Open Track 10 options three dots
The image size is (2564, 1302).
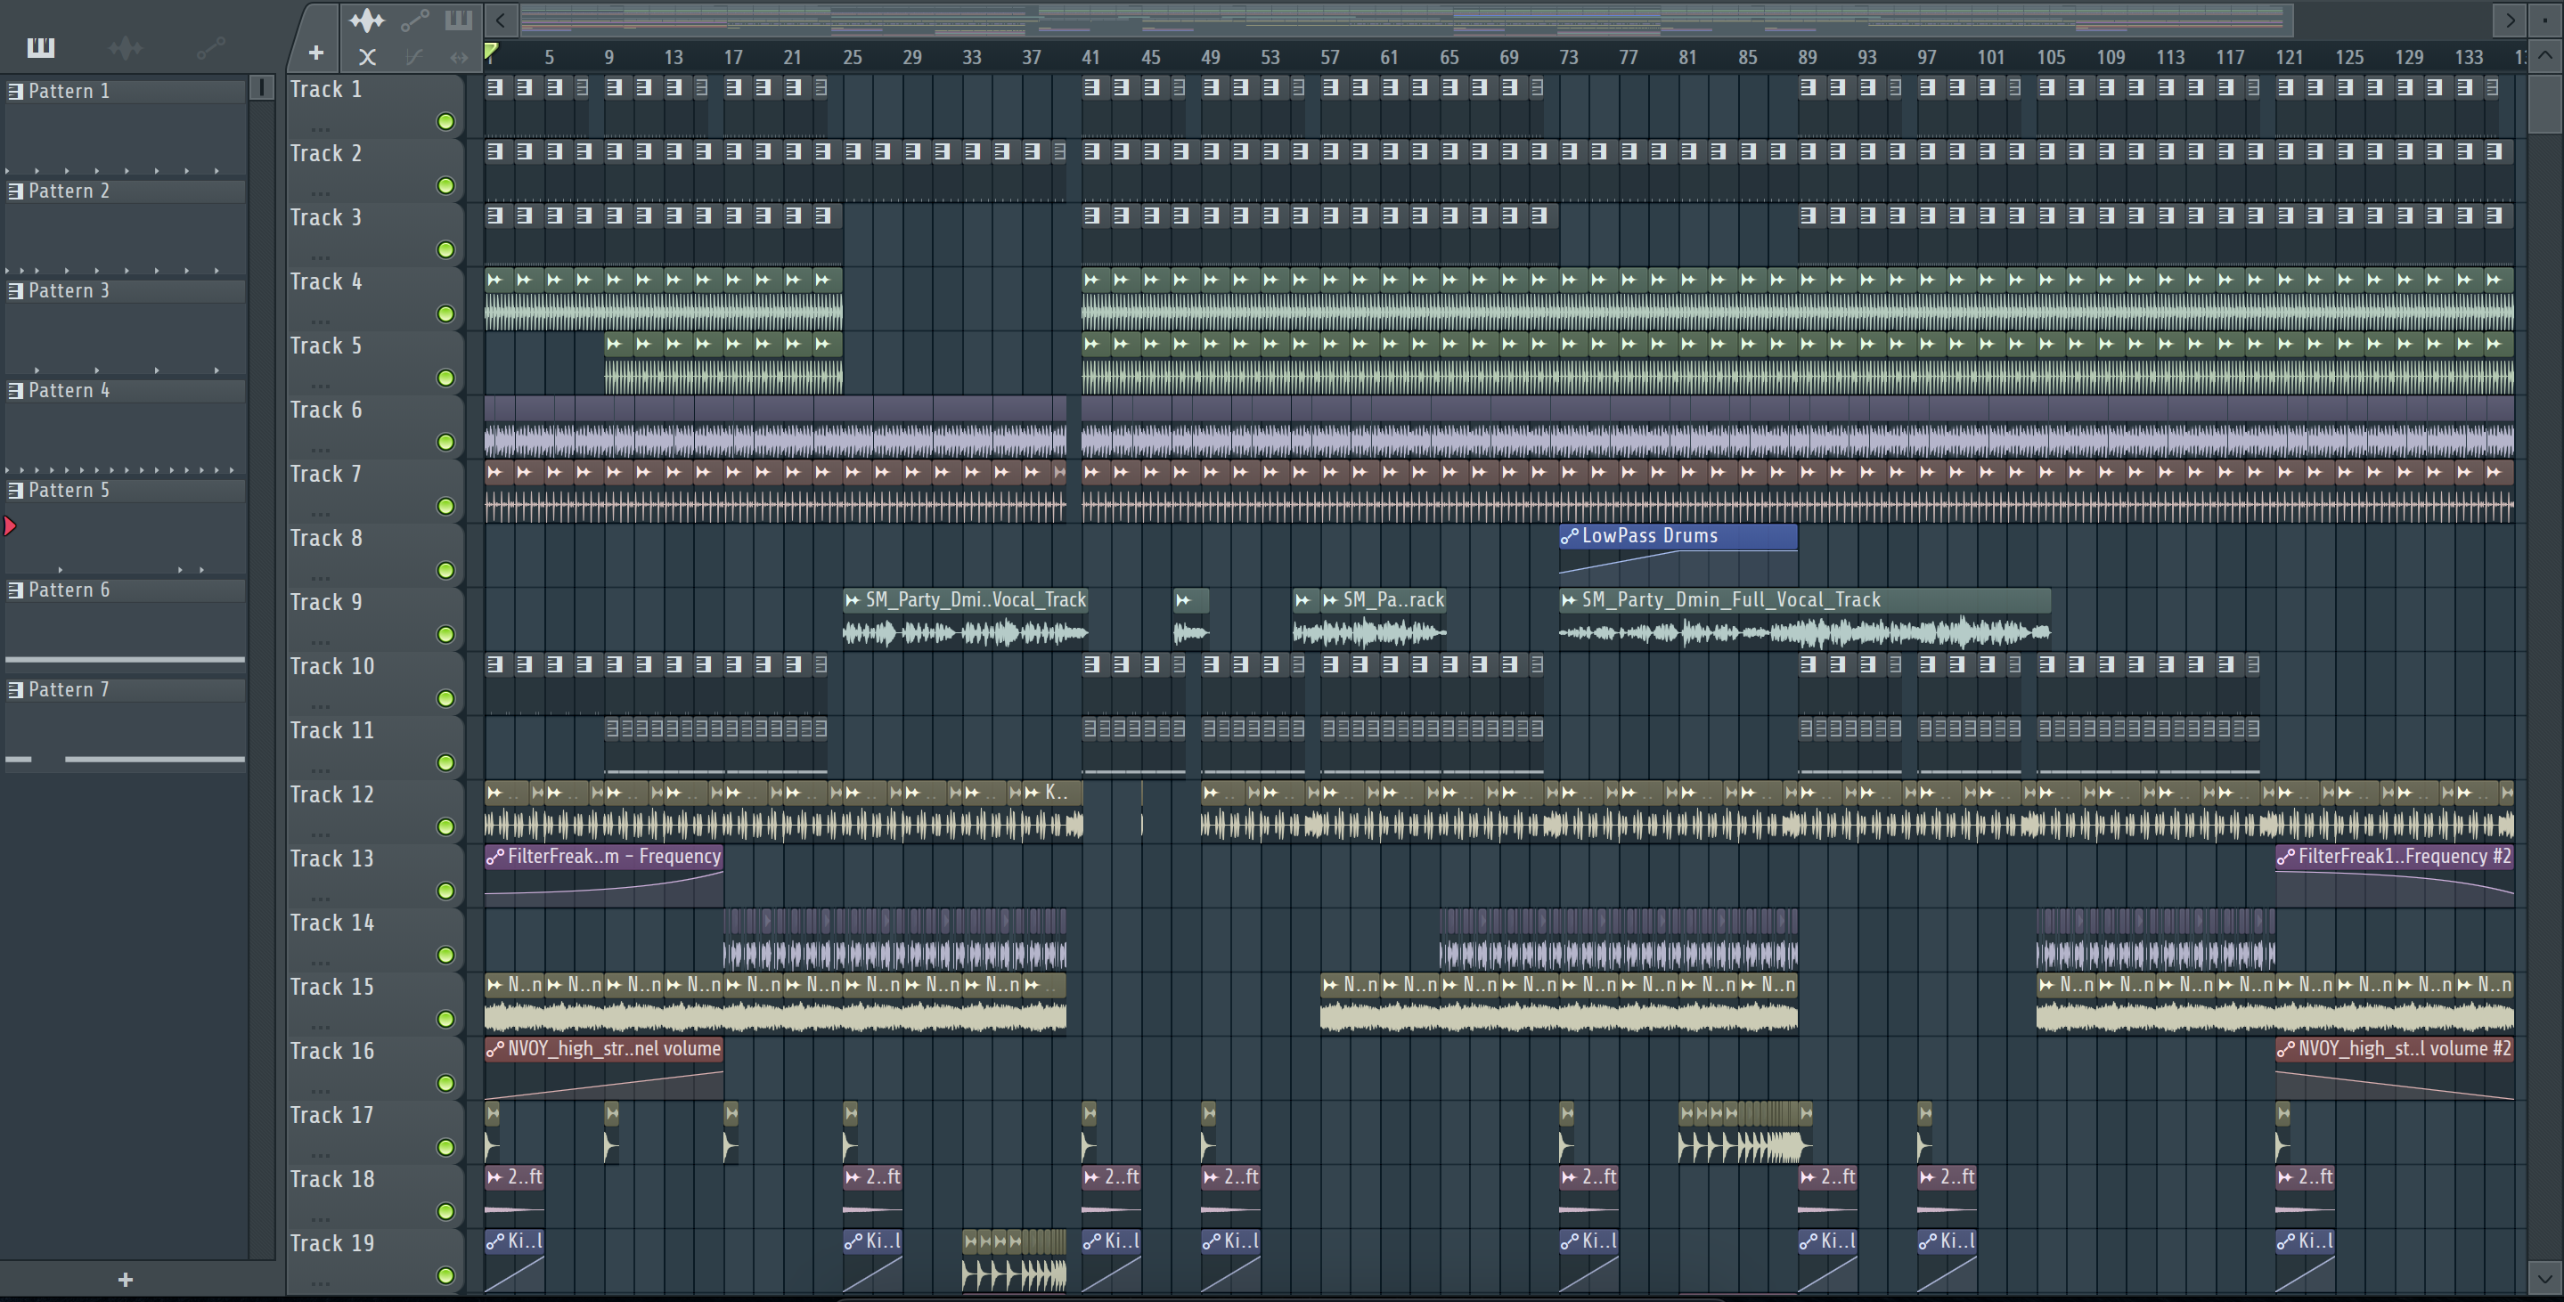[x=320, y=706]
